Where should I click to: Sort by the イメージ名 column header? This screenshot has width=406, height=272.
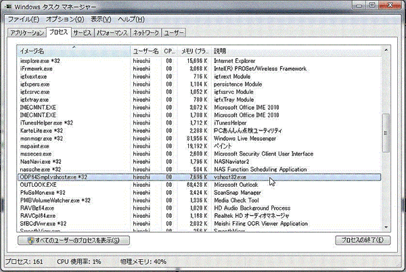(74, 51)
